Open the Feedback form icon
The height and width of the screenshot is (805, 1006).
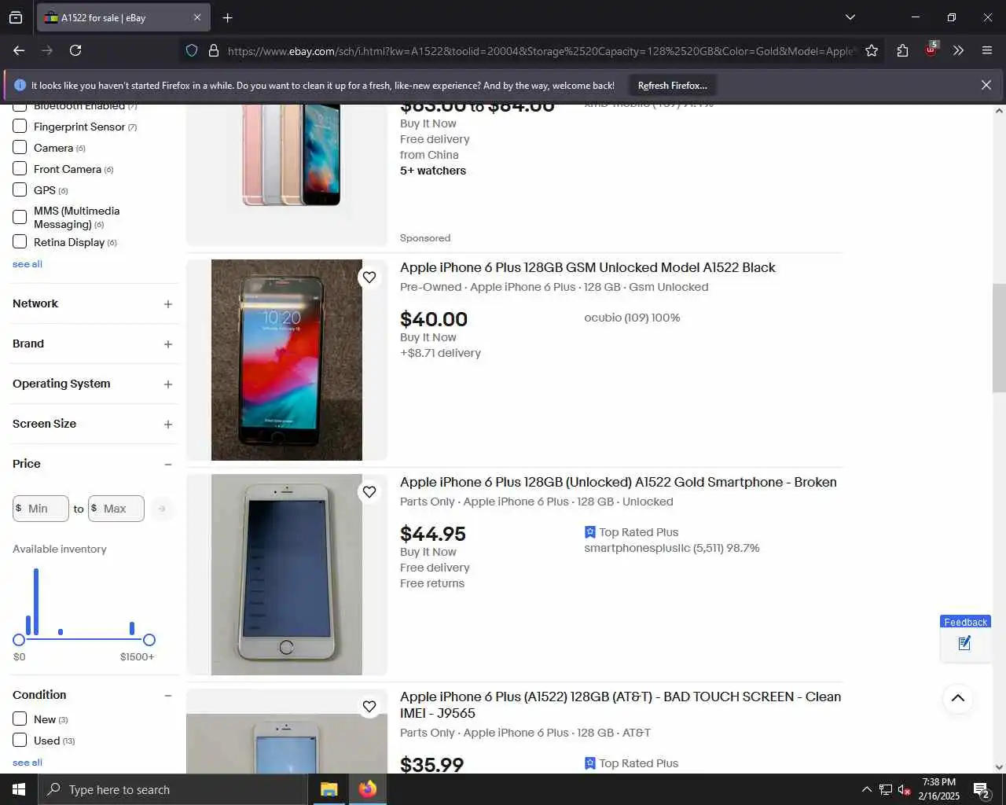pyautogui.click(x=965, y=644)
